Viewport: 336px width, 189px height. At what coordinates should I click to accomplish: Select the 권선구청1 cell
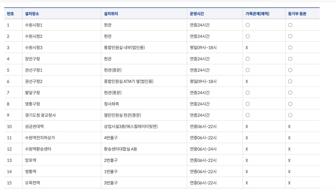point(62,70)
